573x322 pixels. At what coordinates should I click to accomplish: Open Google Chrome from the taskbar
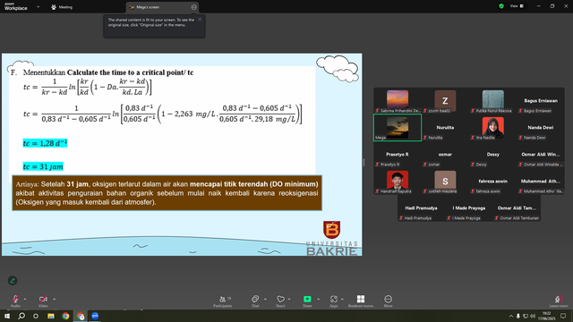[x=65, y=316]
